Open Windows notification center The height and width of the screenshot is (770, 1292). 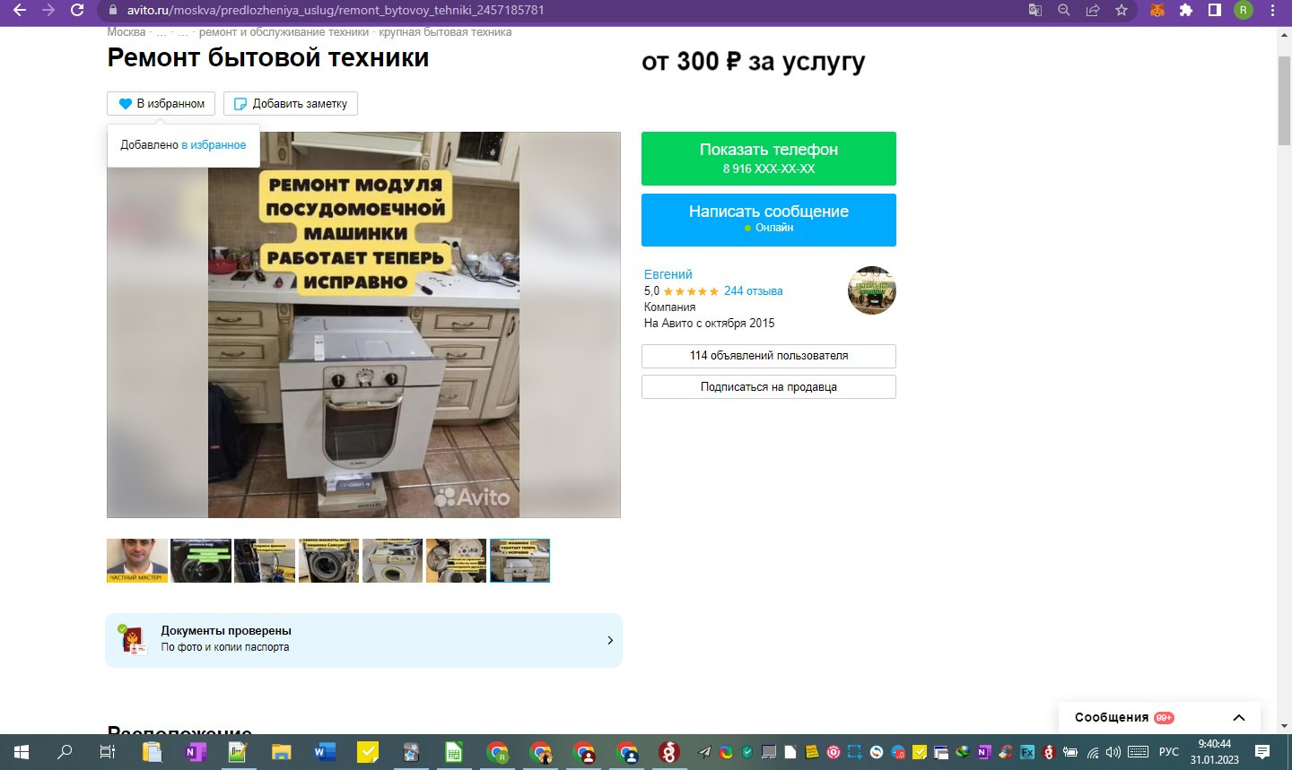pos(1262,752)
